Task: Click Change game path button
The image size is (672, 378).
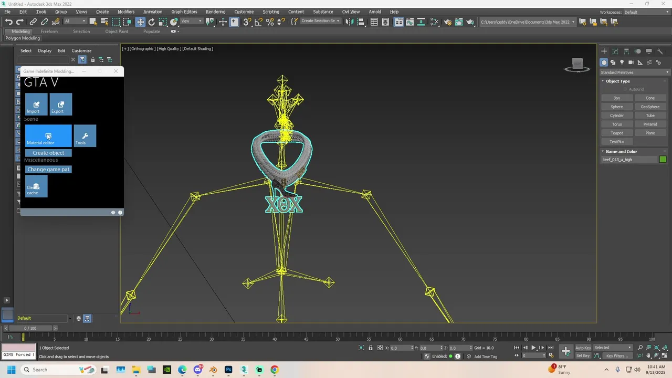Action: pos(48,169)
